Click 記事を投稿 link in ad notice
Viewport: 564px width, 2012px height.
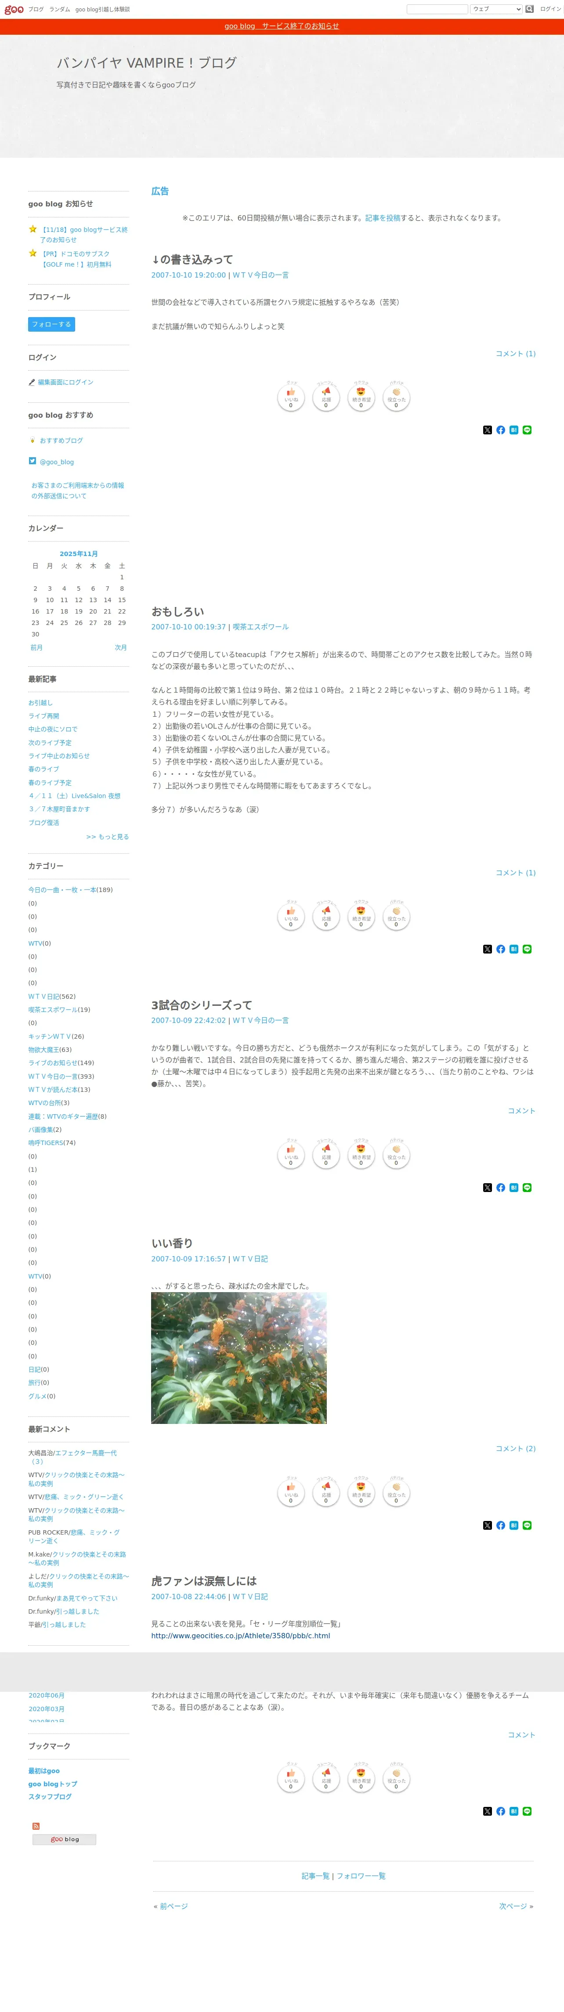tap(383, 218)
